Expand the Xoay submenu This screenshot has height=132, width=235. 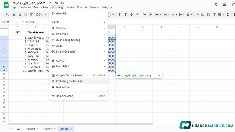[x=78, y=46]
